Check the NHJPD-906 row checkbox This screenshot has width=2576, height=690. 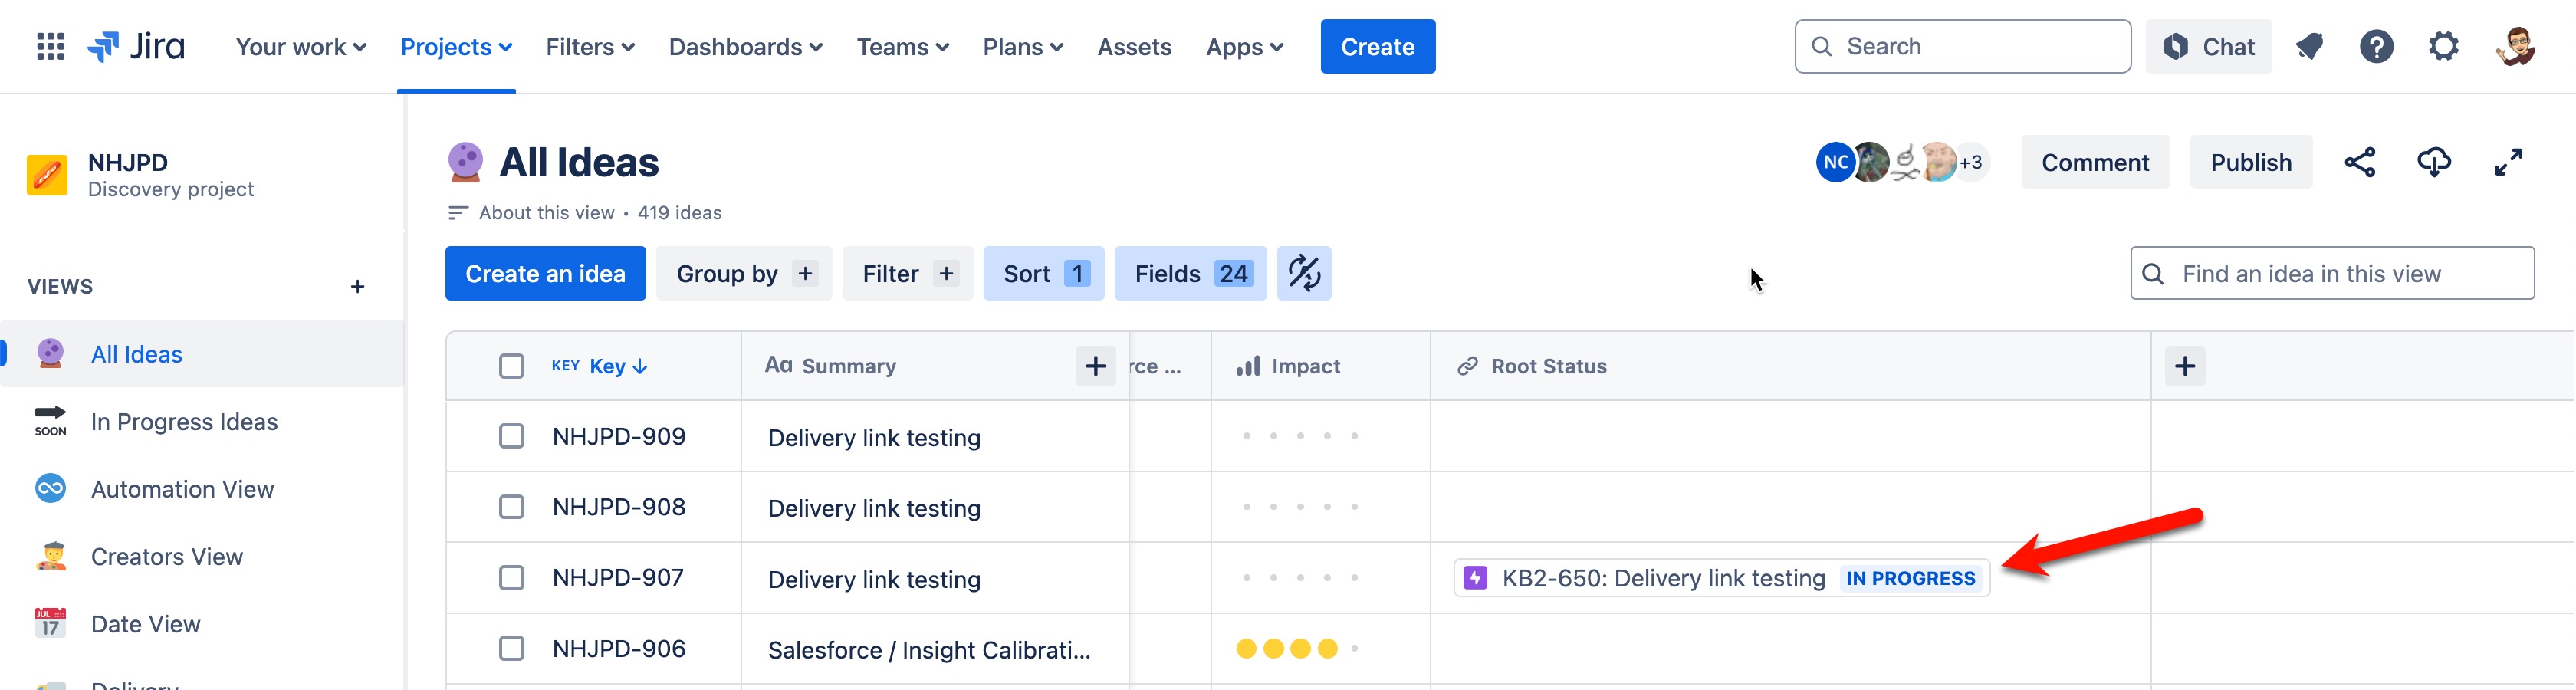[x=511, y=648]
